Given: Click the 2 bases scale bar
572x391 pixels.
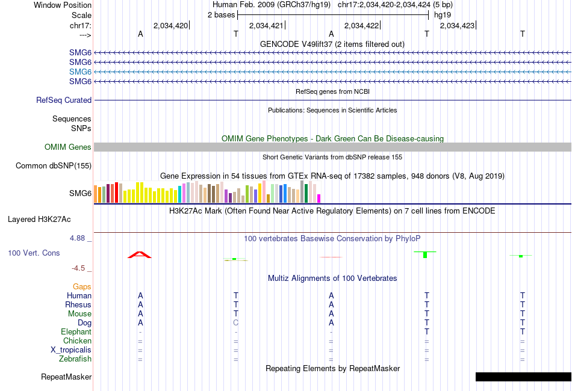Looking at the screenshot, I should point(333,15).
